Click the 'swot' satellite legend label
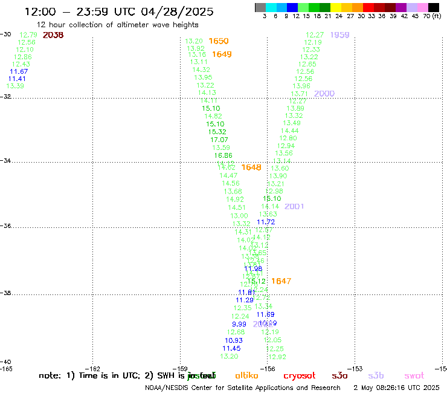 pyautogui.click(x=414, y=375)
